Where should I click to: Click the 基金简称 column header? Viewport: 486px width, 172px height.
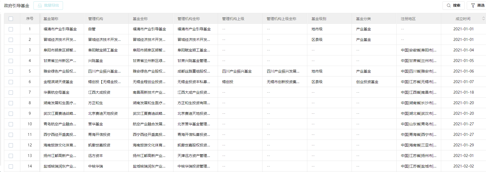tap(51, 19)
